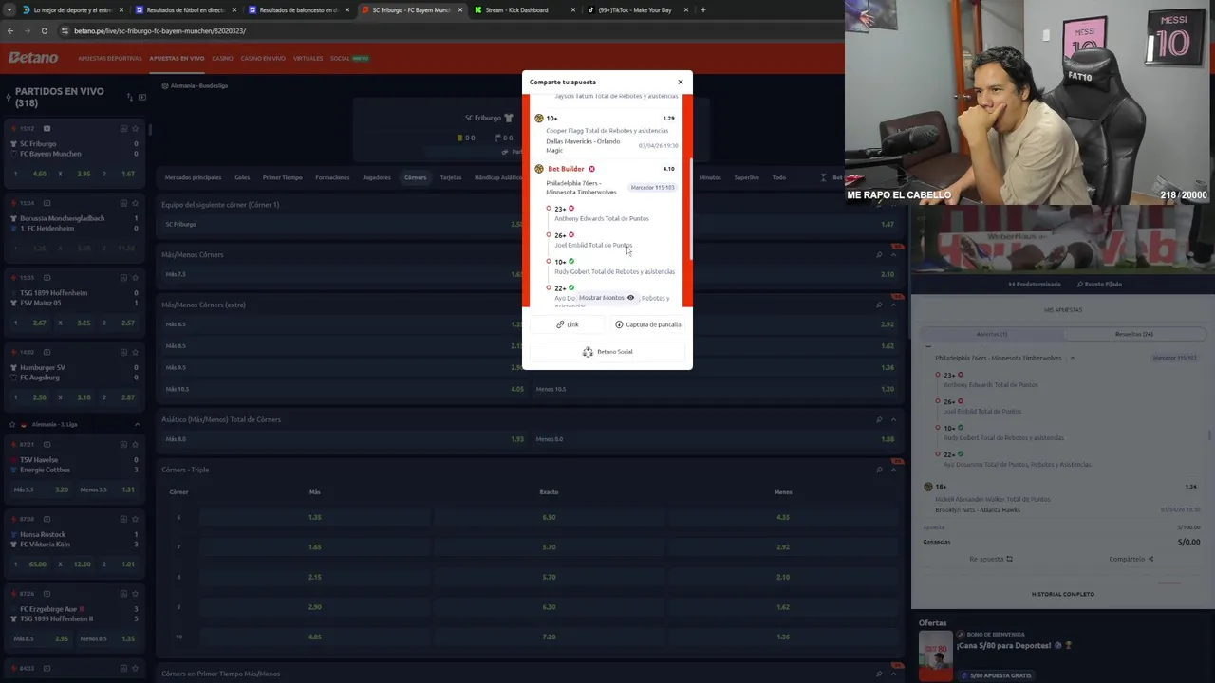Viewport: 1215px width, 683px height.
Task: Open stats icon on Hamburger SV match
Action: (x=123, y=352)
